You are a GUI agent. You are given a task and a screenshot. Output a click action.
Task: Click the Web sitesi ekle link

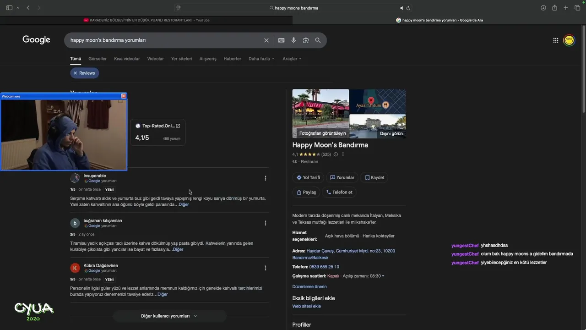(307, 306)
